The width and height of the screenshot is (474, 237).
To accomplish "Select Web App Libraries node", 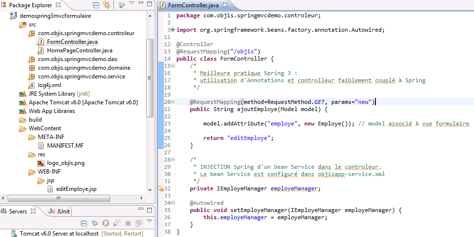I will tap(52, 111).
